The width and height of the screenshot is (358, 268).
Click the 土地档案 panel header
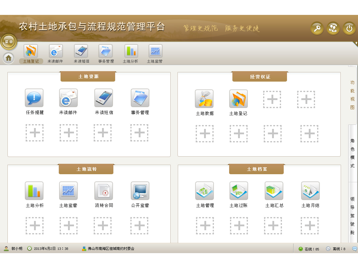[x=257, y=169]
